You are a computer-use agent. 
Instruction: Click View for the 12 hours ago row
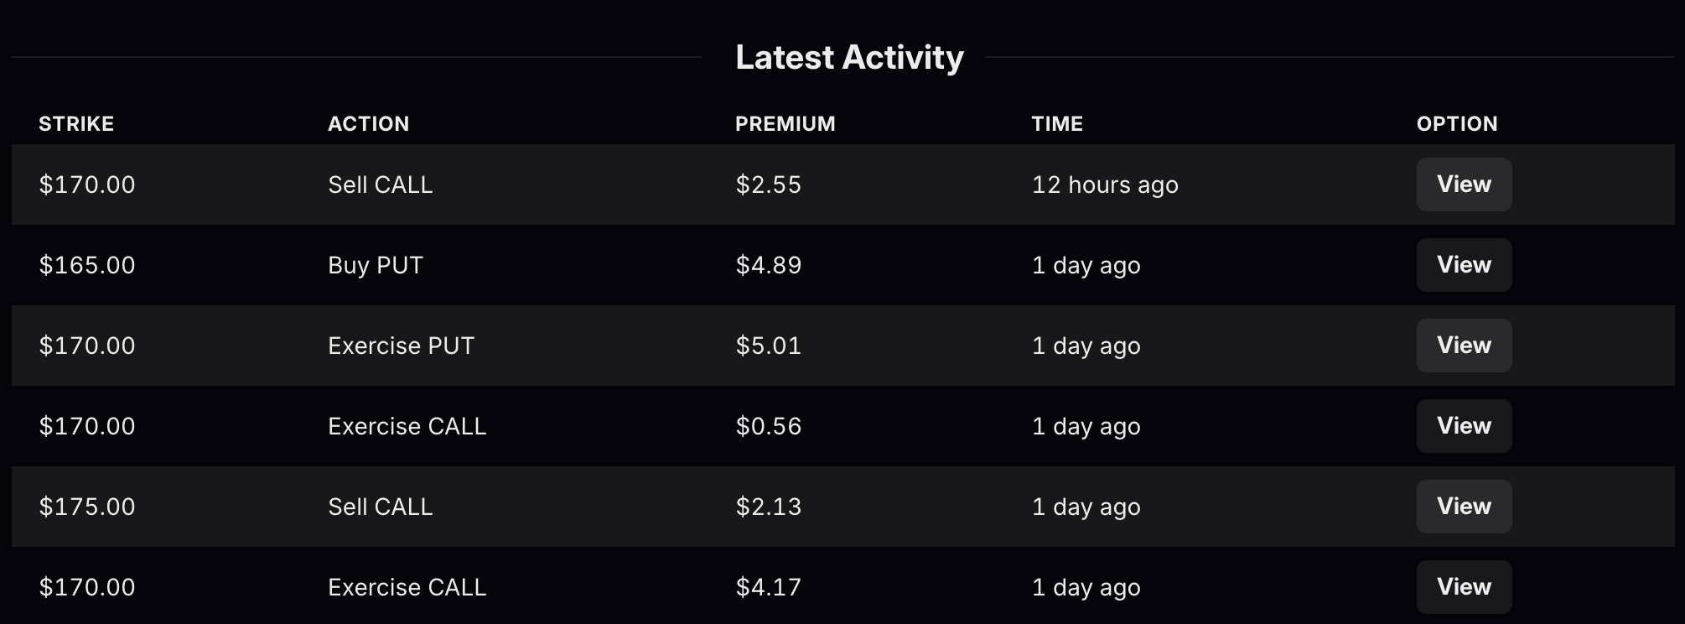1464,185
